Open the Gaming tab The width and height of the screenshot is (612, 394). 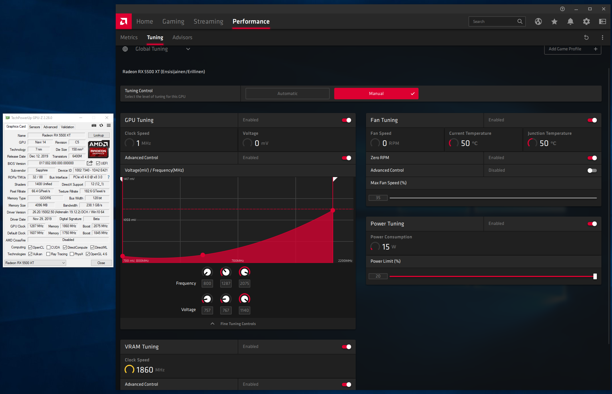click(173, 21)
